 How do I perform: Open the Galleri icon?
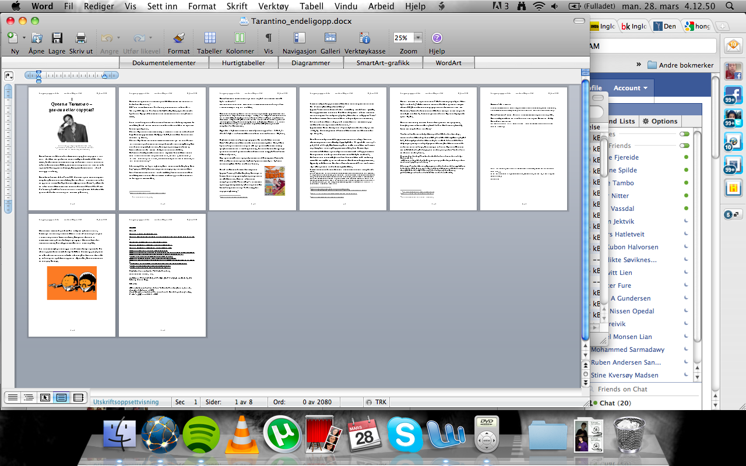[x=330, y=38]
